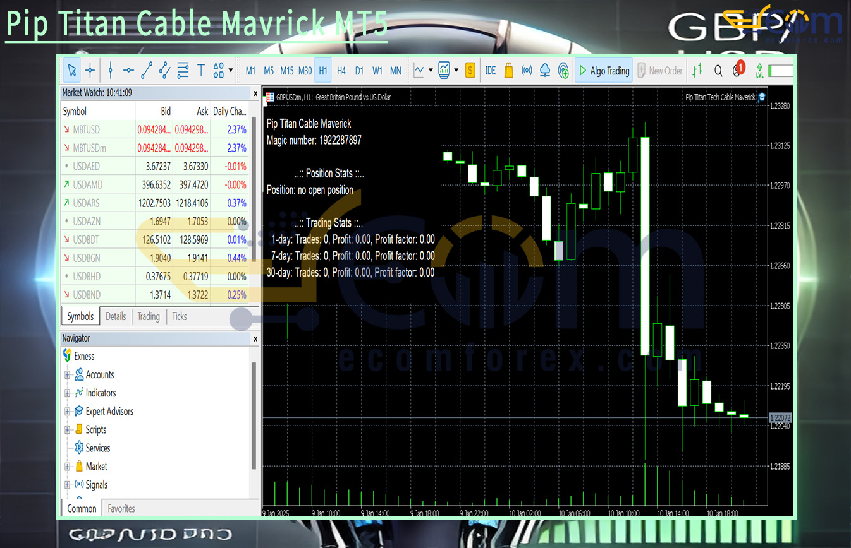Image resolution: width=851 pixels, height=548 pixels.
Task: Close the Market Watch panel
Action: [x=255, y=93]
